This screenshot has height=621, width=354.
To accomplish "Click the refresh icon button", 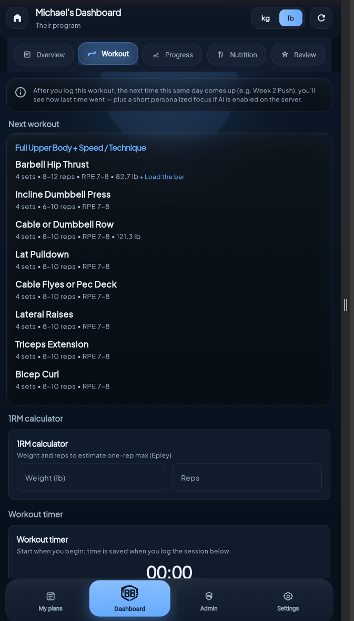I will (321, 18).
